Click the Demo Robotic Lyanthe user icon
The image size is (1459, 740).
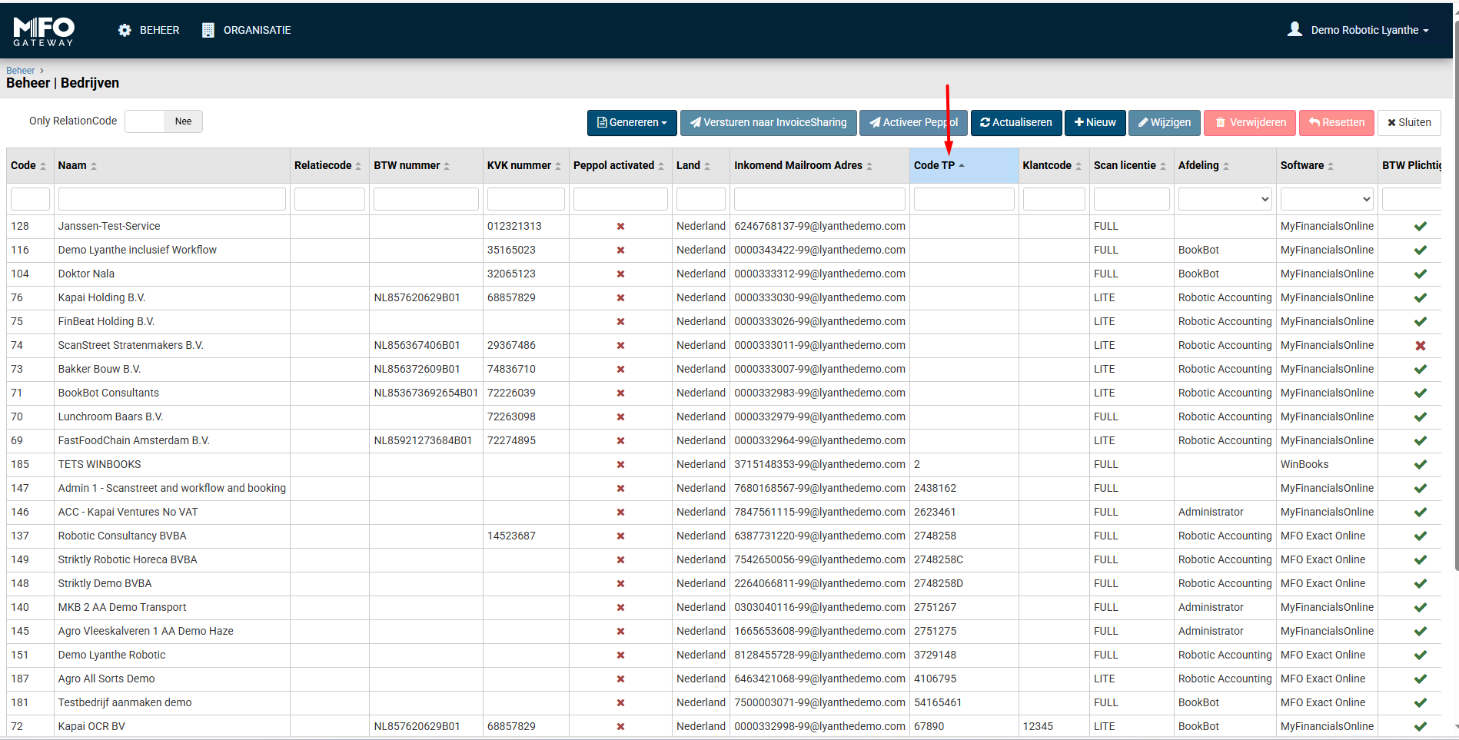(1294, 29)
